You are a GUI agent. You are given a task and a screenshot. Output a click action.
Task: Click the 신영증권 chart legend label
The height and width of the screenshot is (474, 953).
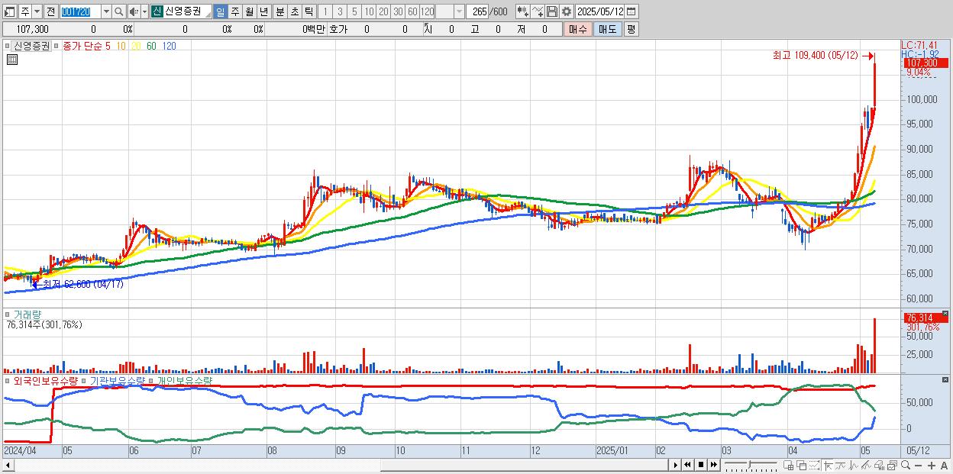[31, 46]
